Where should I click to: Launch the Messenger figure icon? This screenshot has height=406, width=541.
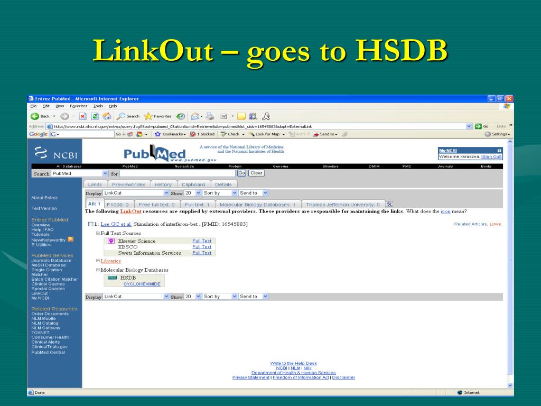[266, 116]
